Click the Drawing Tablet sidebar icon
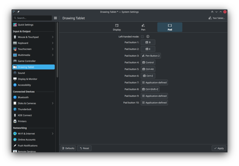 click(15, 67)
